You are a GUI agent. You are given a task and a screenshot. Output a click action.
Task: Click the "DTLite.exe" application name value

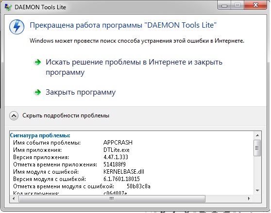[117, 150]
